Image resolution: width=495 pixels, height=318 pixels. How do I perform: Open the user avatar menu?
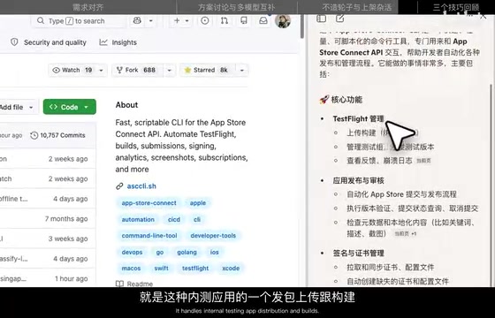pos(283,21)
